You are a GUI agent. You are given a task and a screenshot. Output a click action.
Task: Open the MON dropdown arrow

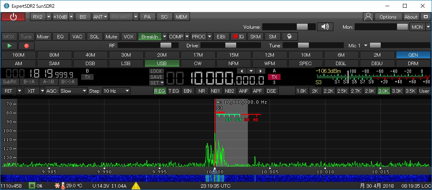[428, 27]
